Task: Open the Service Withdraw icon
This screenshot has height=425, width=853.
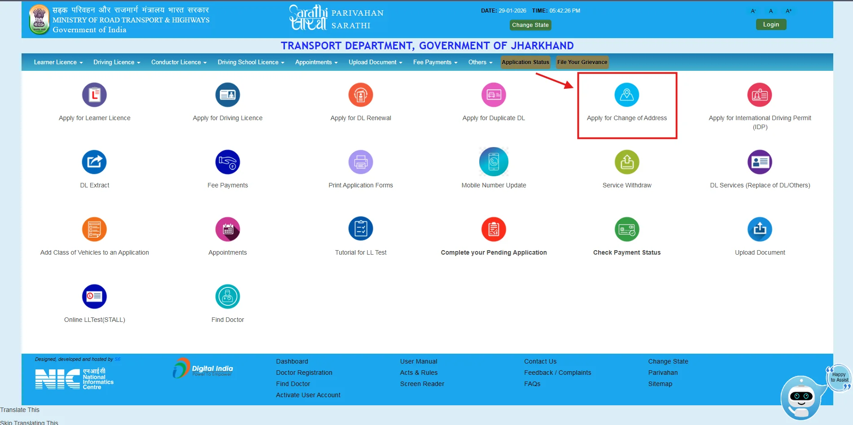Action: tap(626, 162)
